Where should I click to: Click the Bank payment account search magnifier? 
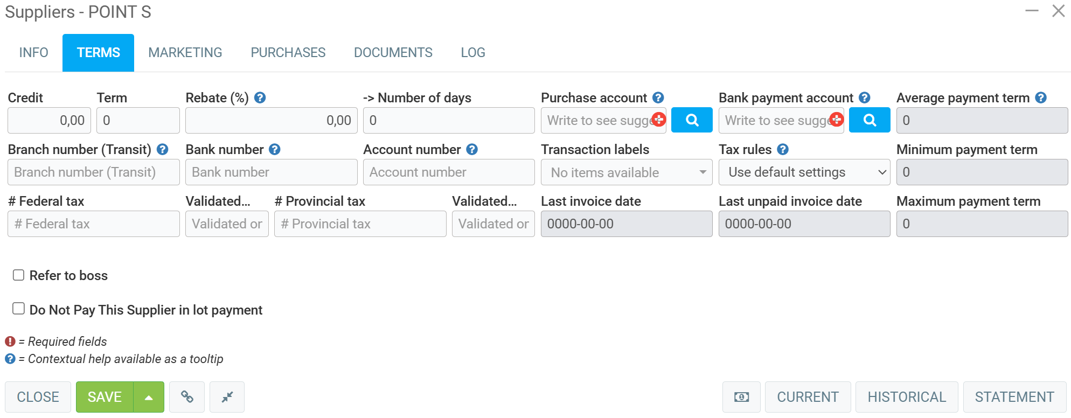pyautogui.click(x=870, y=120)
